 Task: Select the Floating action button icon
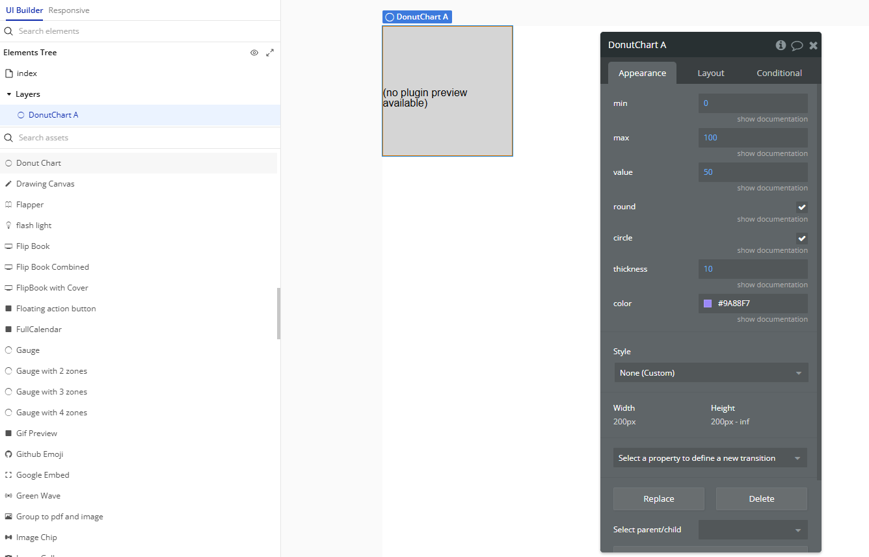pyautogui.click(x=9, y=309)
